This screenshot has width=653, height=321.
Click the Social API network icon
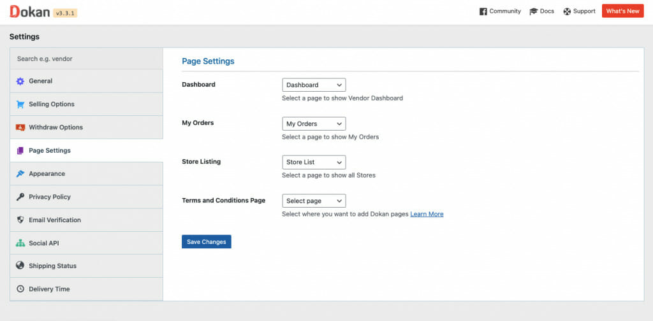(x=20, y=243)
